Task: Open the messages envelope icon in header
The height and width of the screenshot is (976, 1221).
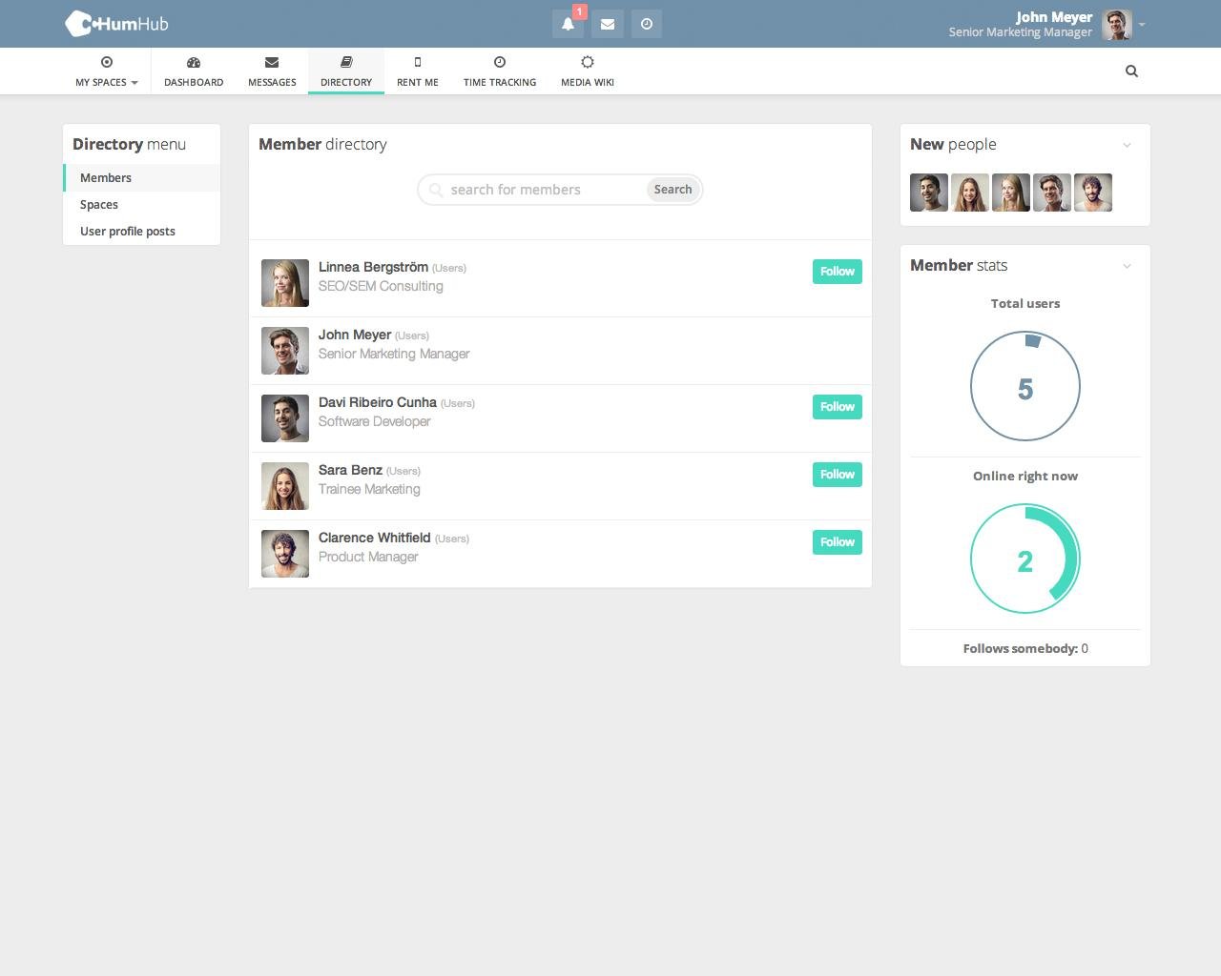Action: click(x=608, y=25)
